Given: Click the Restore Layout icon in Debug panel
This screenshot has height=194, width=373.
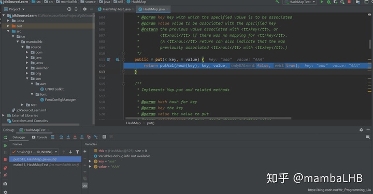Looking at the screenshot, I should tap(368, 137).
